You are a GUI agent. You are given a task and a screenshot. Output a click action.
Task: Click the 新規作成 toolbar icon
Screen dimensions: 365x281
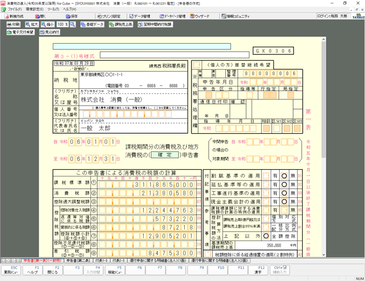[14, 16]
